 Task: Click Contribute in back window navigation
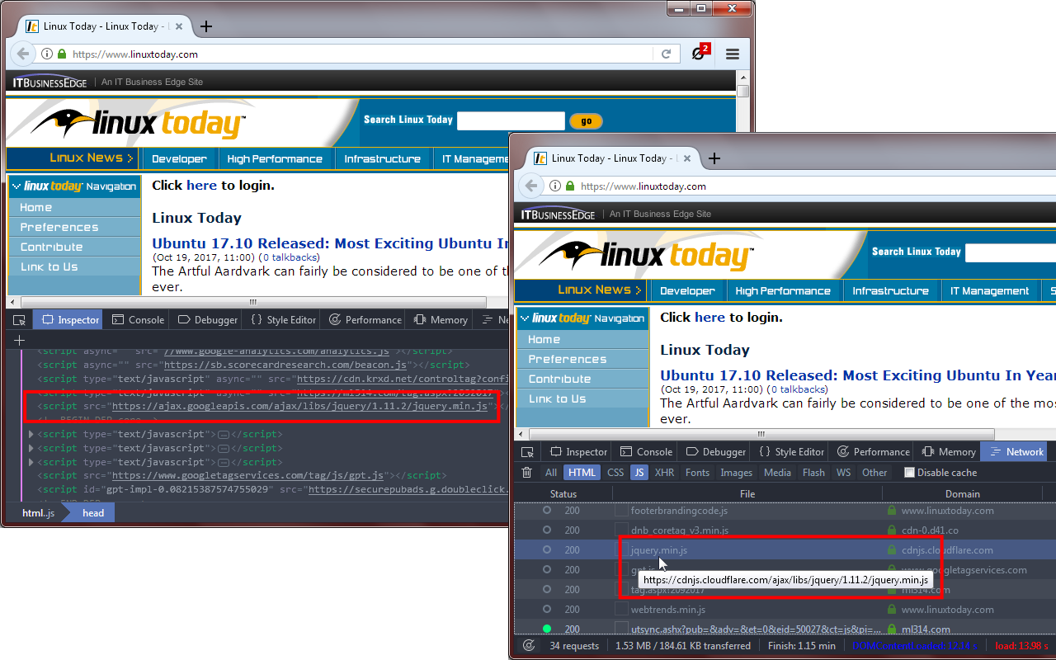click(51, 247)
